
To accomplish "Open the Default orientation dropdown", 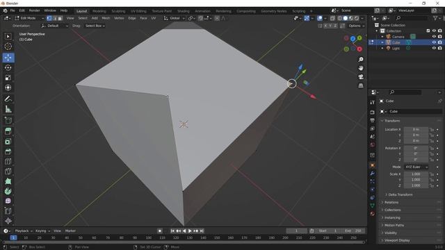I will tap(55, 26).
